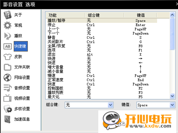The height and width of the screenshot is (133, 178).
Task: Open the 皮肤 settings page
Action: coord(18,57)
